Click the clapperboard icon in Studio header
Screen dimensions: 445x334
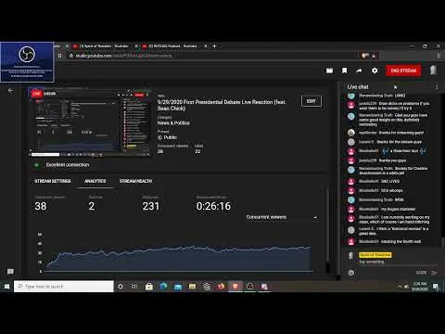point(330,71)
